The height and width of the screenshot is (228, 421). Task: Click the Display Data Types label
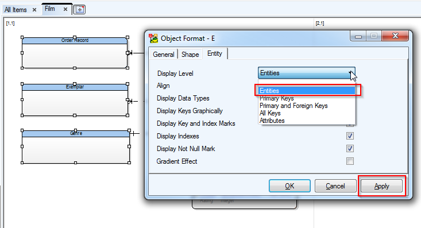click(183, 99)
